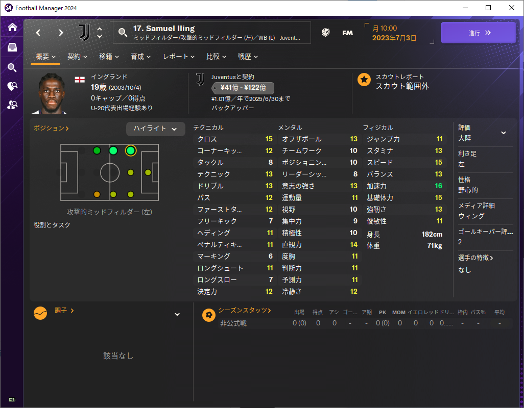This screenshot has width=524, height=408.
Task: Click the search magnifier in name bar
Action: click(x=123, y=32)
